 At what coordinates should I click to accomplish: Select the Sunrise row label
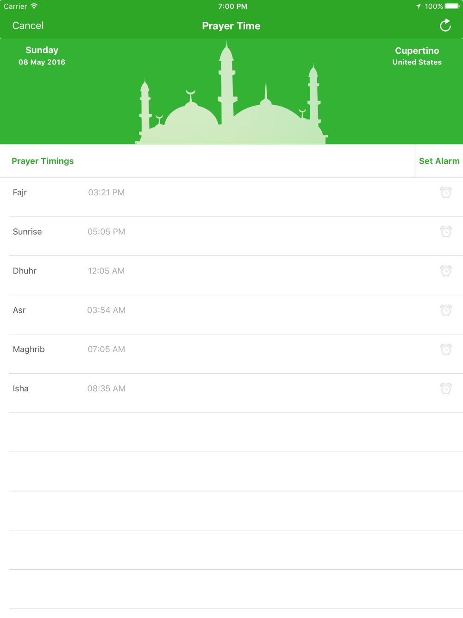coord(27,231)
